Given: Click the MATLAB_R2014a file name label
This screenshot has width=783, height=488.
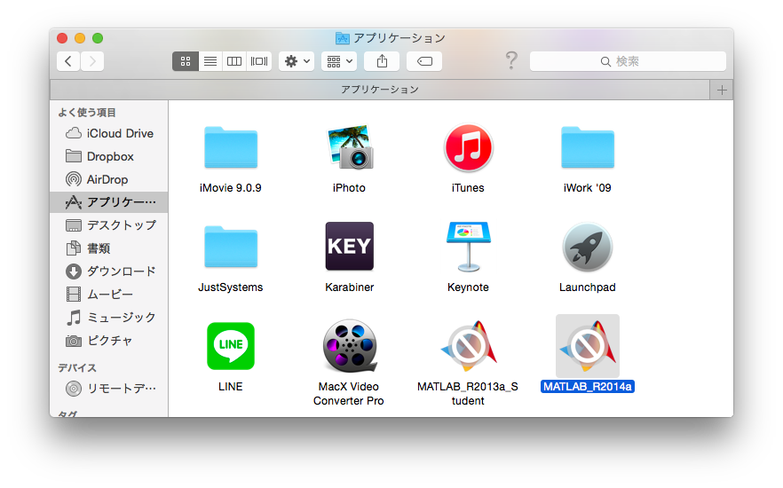Looking at the screenshot, I should click(588, 387).
